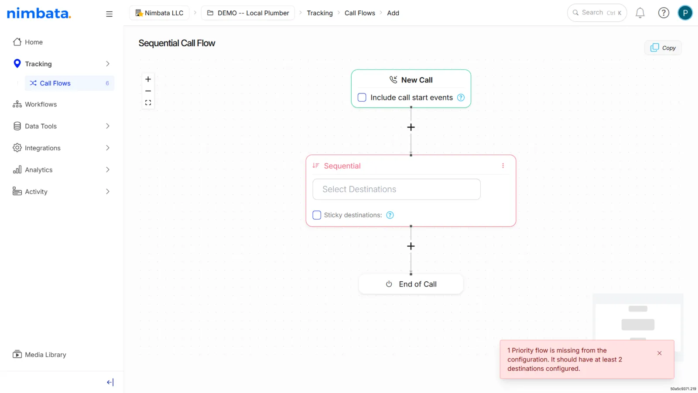Viewport: 698px width, 393px height.
Task: Select the New Call node title
Action: coord(417,80)
